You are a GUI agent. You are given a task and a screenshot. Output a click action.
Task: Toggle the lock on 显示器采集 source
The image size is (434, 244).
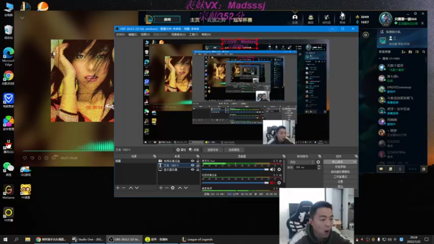coord(197,170)
